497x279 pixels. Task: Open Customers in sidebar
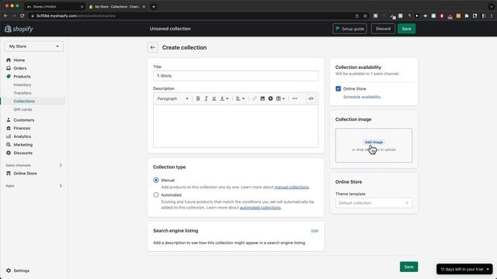[x=23, y=120]
